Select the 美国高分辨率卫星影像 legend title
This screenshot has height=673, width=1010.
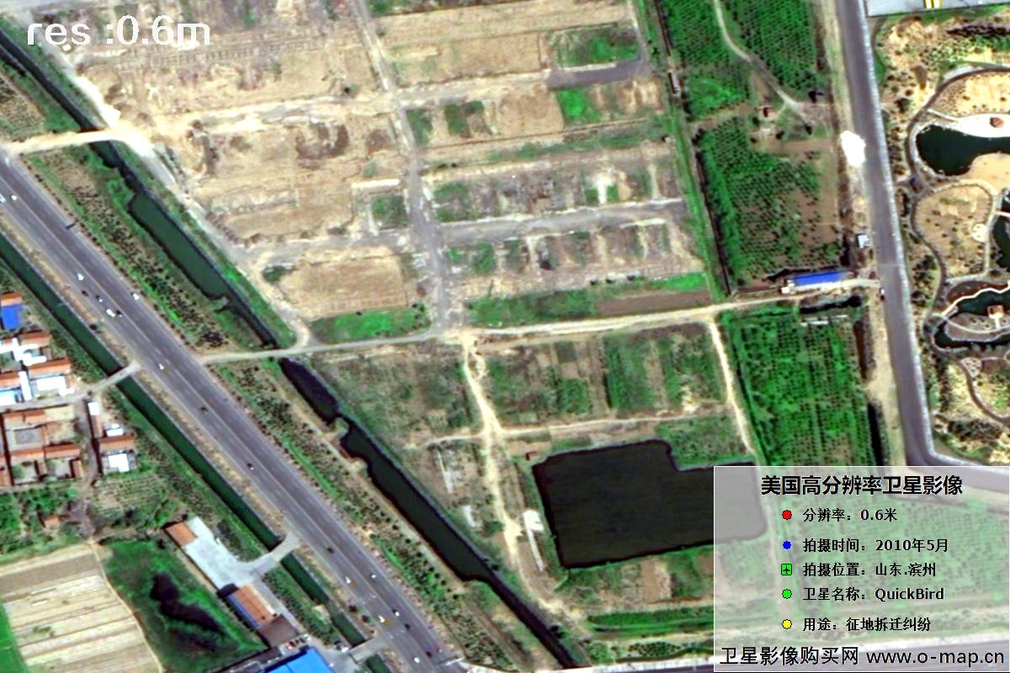pos(861,485)
